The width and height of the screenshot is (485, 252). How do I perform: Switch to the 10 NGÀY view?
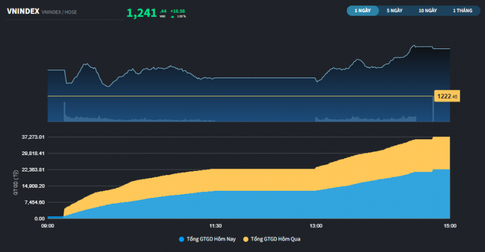pos(427,10)
